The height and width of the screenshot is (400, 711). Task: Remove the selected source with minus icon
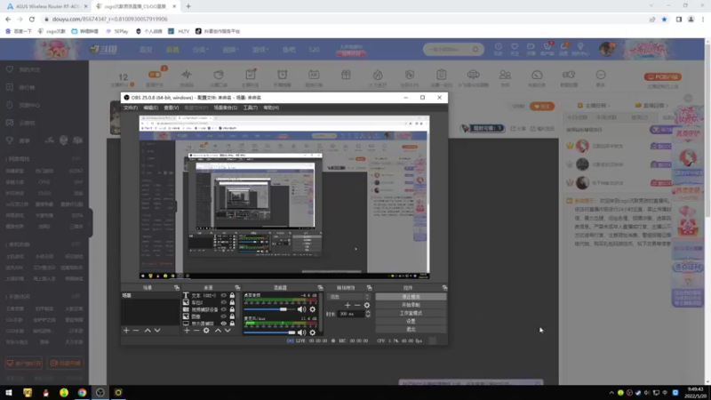click(196, 331)
